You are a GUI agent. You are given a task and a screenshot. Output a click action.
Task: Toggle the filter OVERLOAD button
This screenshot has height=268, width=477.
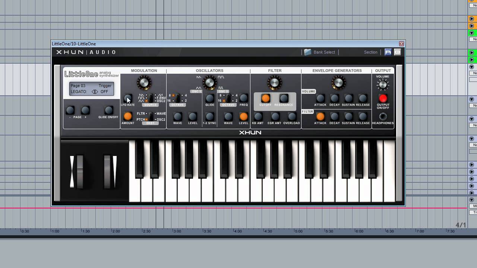292,117
